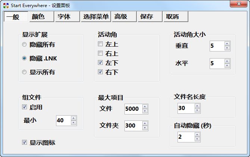
Task: Select the 显示所有 radio option
Action: (x=25, y=72)
